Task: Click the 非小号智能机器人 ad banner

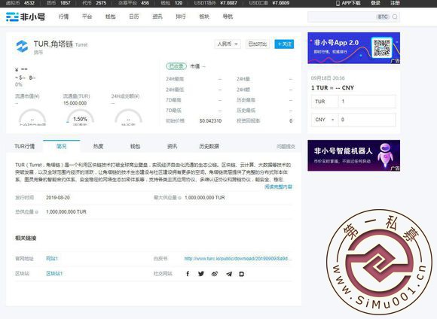Action: [353, 155]
